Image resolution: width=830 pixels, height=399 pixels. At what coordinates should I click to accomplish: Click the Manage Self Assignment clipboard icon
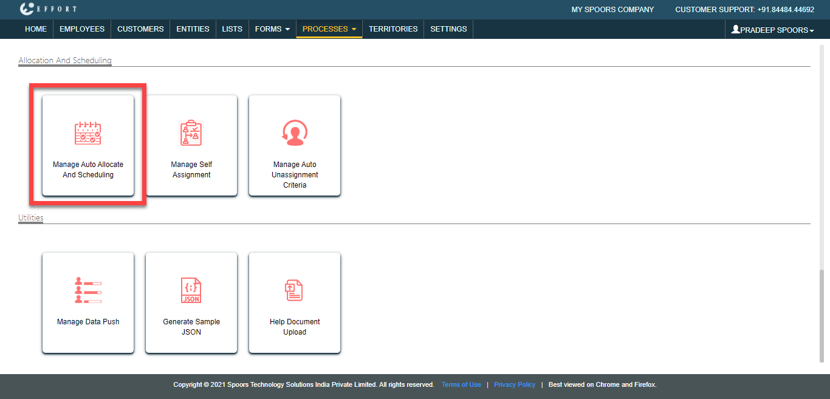(191, 133)
